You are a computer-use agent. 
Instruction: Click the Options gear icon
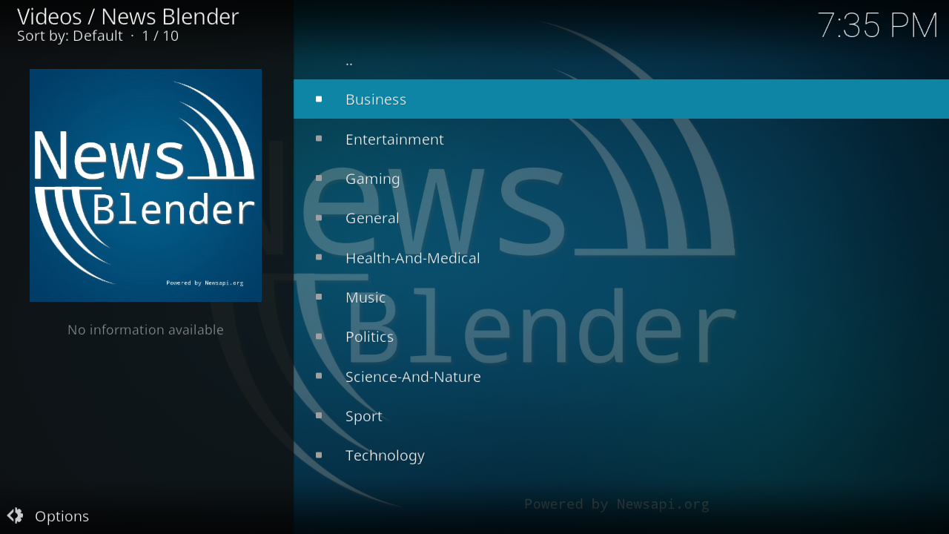pyautogui.click(x=15, y=515)
